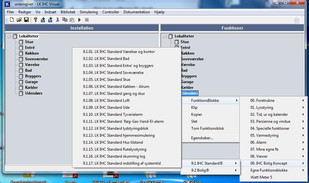Cut selection using the scissors icon
Image resolution: width=309 pixels, height=183 pixels.
coord(57,20)
